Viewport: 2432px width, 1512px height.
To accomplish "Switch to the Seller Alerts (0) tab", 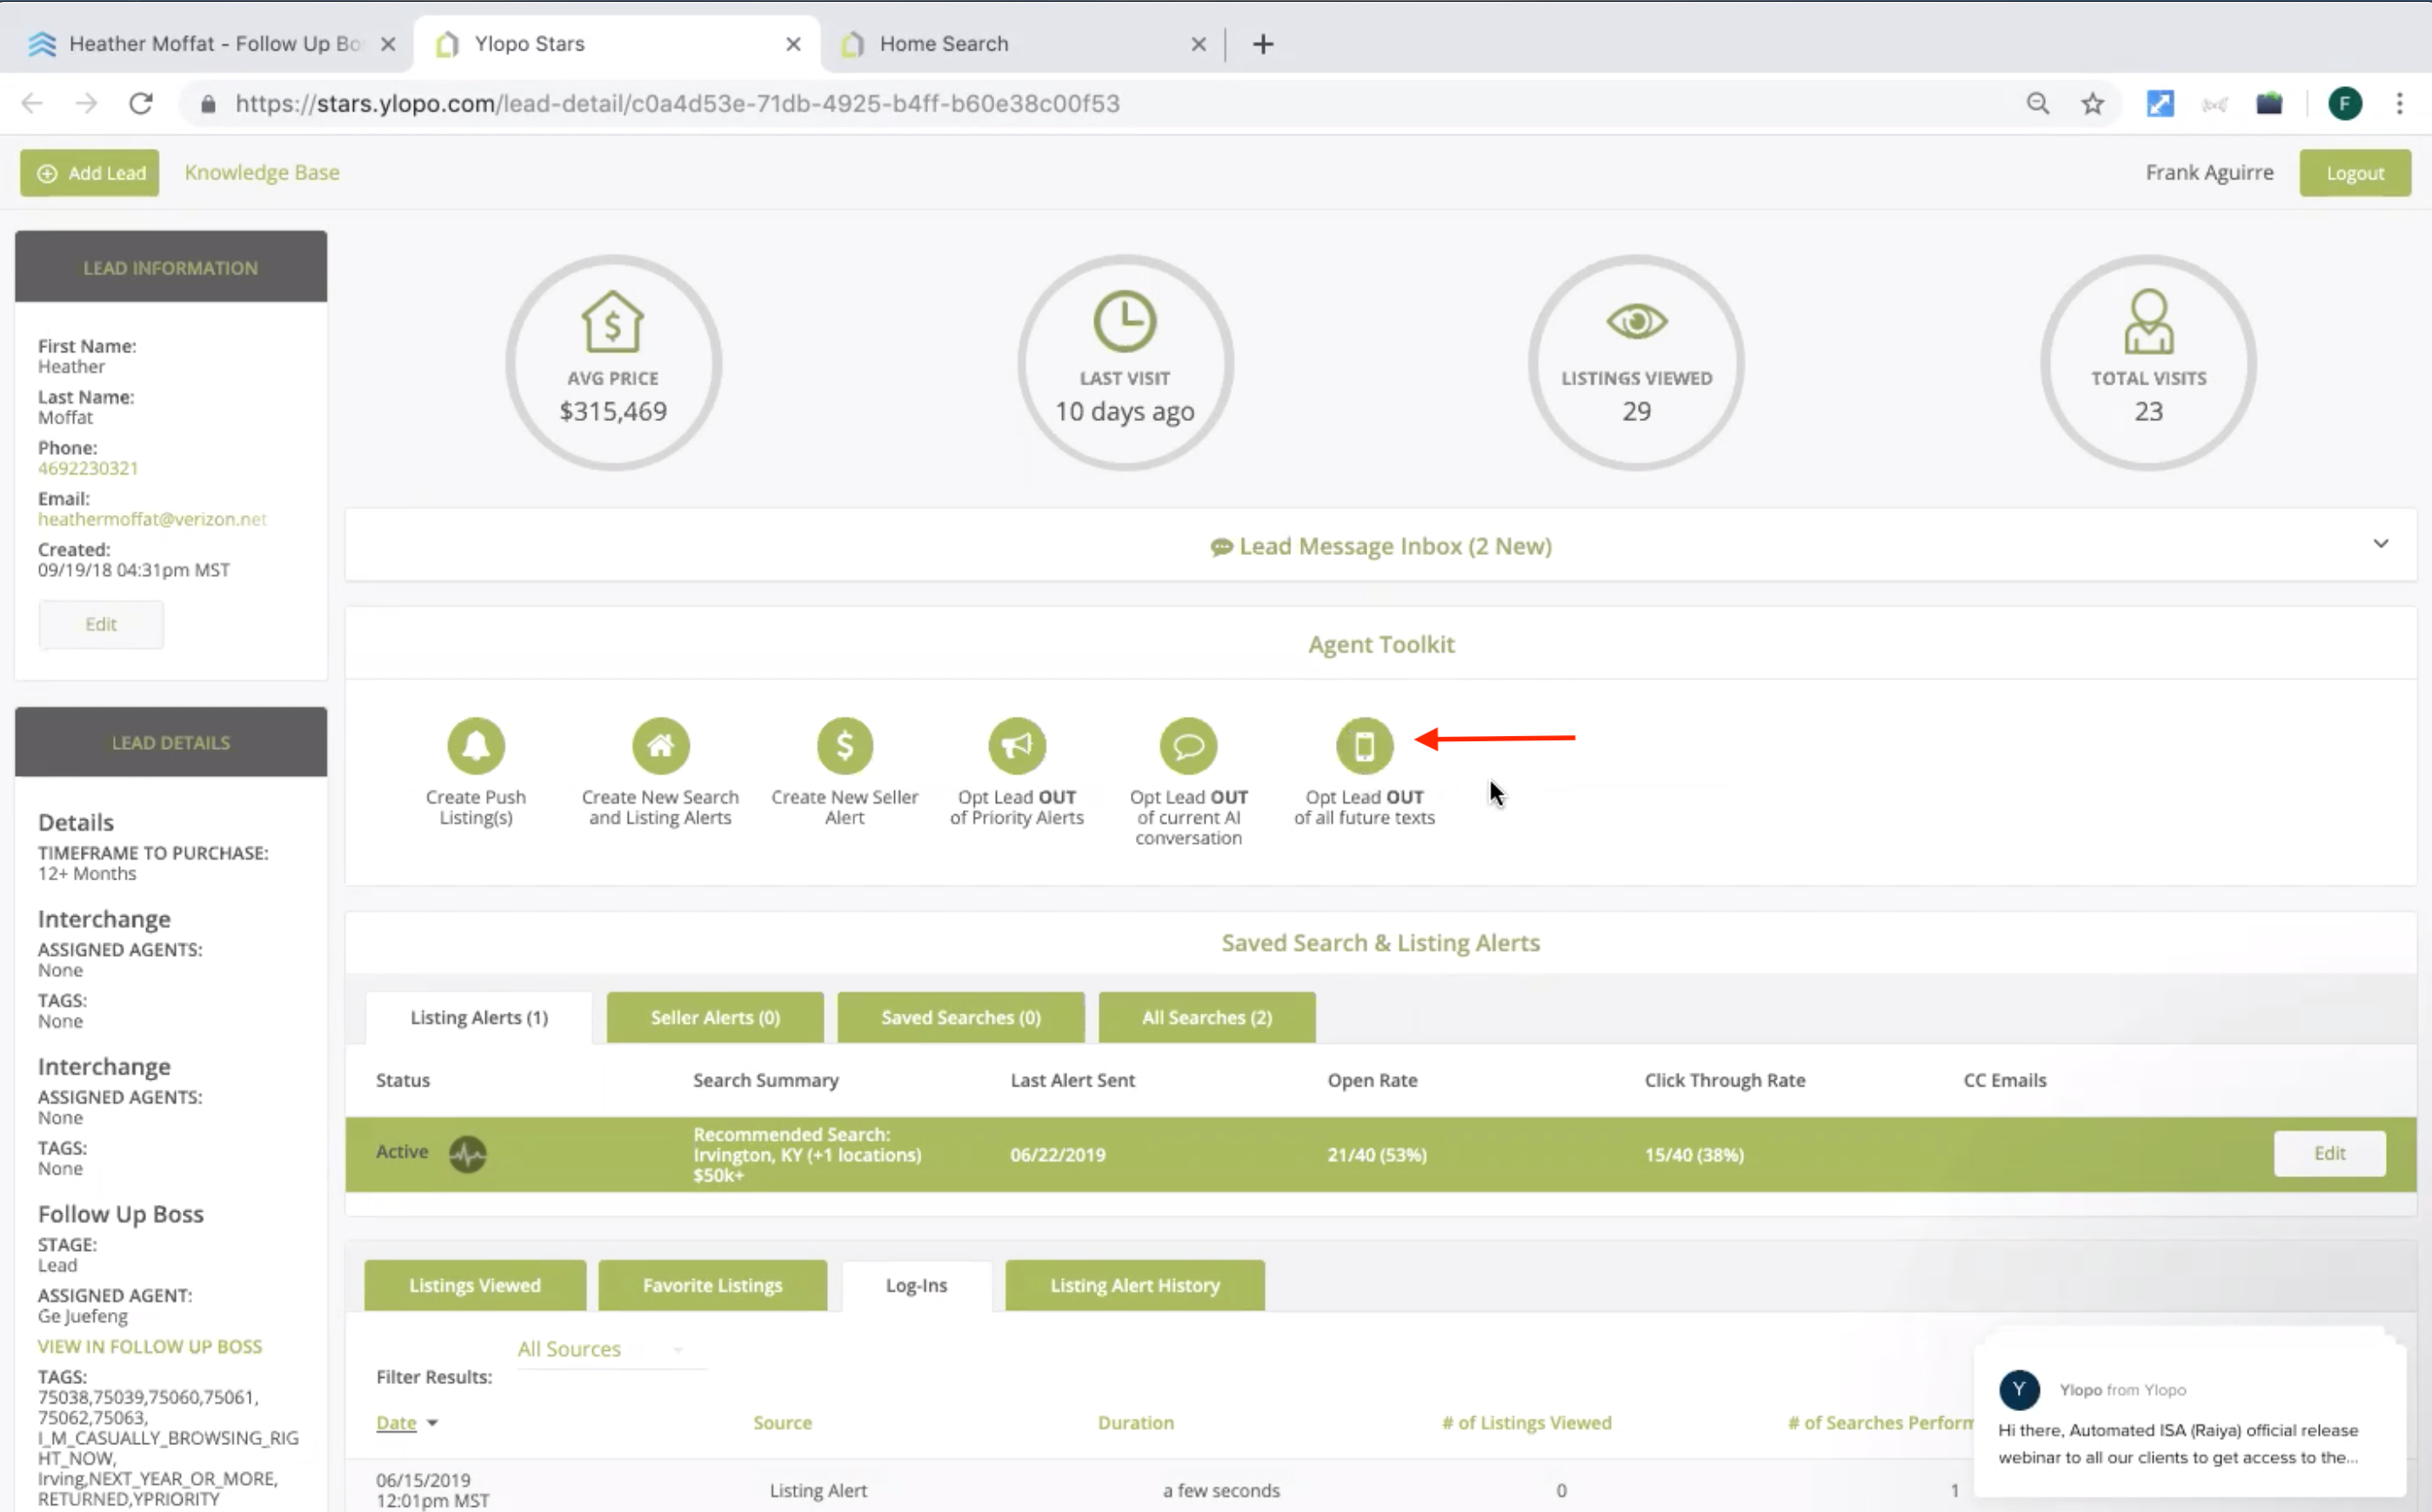I will click(x=715, y=1017).
